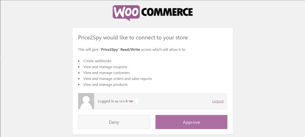The image size is (305, 137).
Task: Click the bold Read/Write access text
Action: coord(130,49)
